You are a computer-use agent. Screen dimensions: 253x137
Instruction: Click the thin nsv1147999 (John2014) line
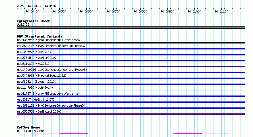tap(131, 90)
